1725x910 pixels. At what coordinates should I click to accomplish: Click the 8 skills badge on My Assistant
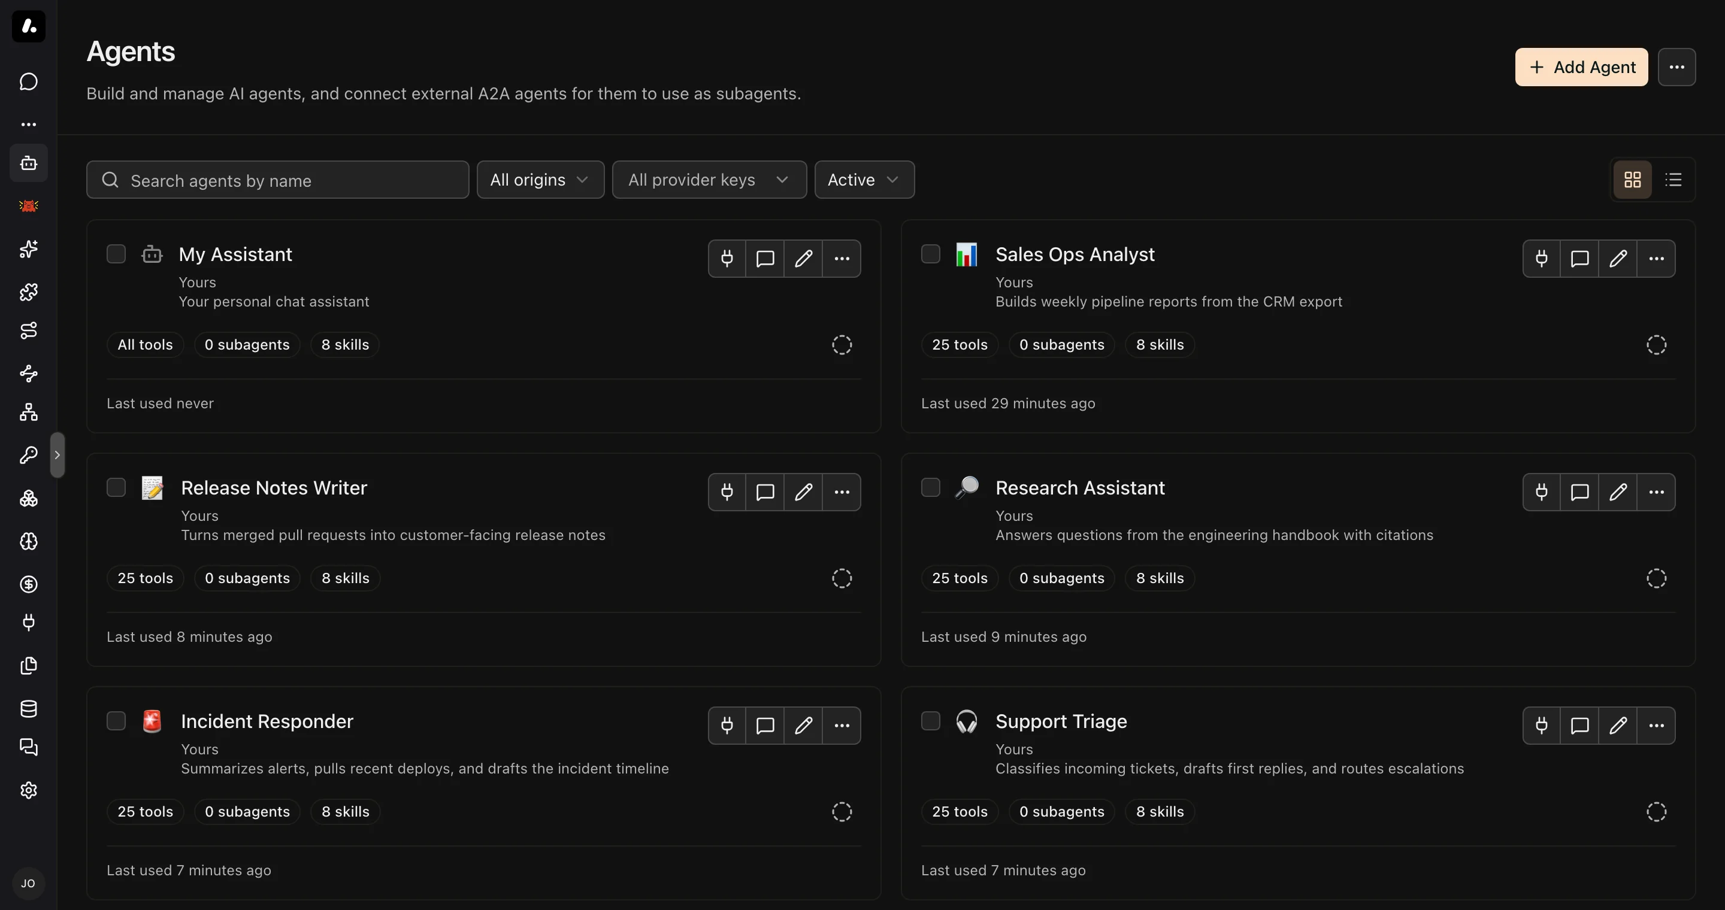(x=345, y=345)
